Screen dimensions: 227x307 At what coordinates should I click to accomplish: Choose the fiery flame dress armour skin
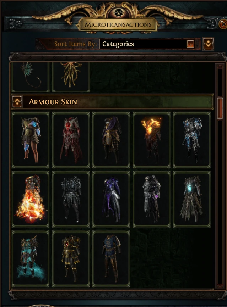31,199
